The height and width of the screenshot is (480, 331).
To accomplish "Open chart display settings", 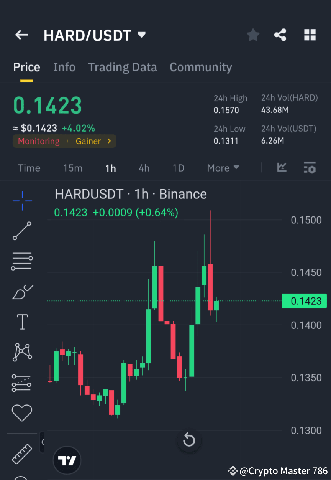I will click(310, 168).
